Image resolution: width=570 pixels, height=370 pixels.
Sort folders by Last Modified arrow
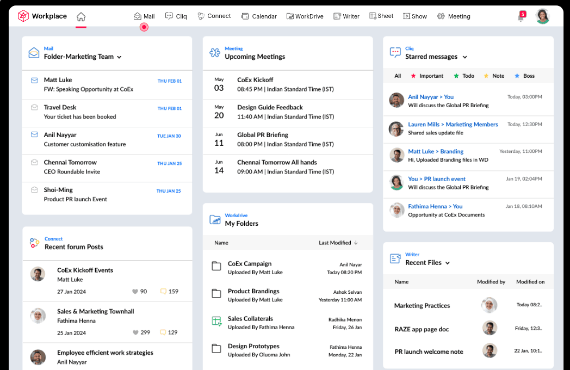(356, 243)
